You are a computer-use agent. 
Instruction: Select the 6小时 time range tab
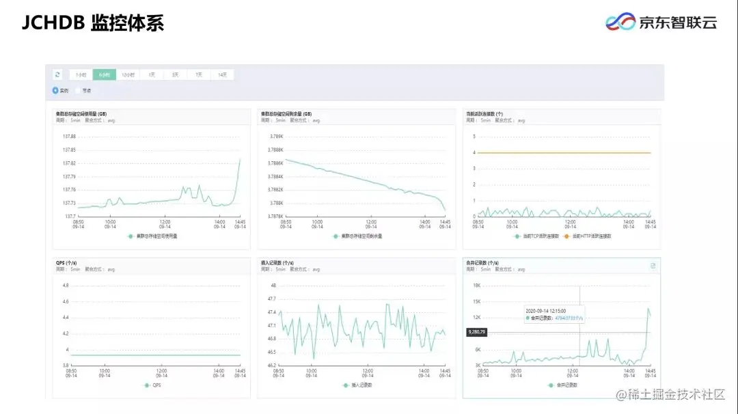[x=105, y=74]
